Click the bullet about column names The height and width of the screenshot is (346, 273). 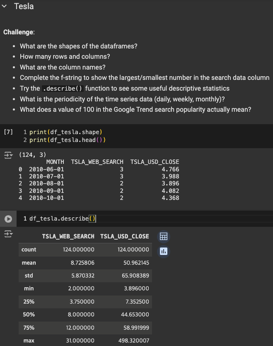coord(63,67)
